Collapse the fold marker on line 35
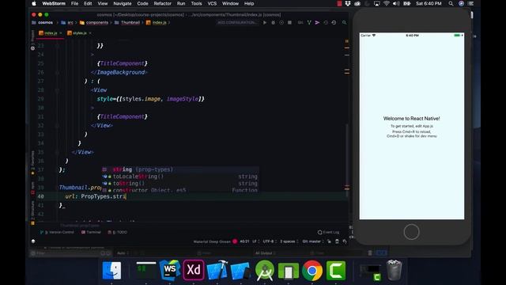 57,152
